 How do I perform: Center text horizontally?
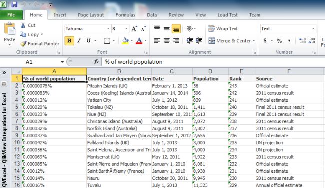tap(166, 41)
